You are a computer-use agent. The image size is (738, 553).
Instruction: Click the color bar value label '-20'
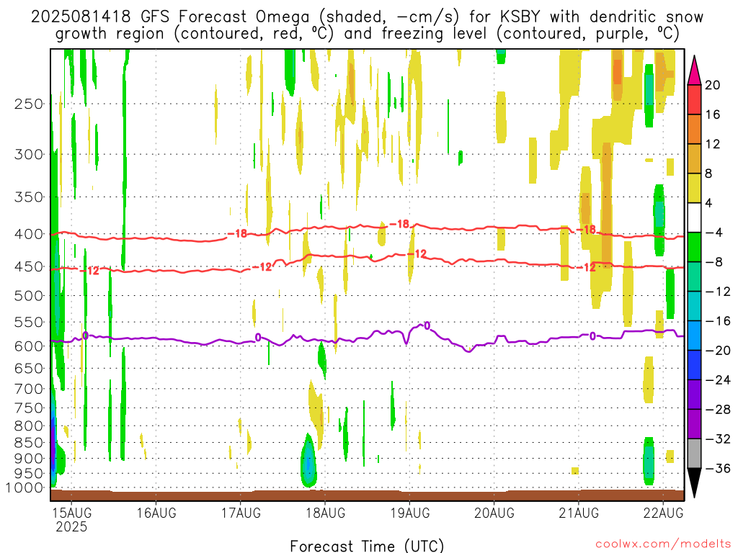tap(718, 351)
